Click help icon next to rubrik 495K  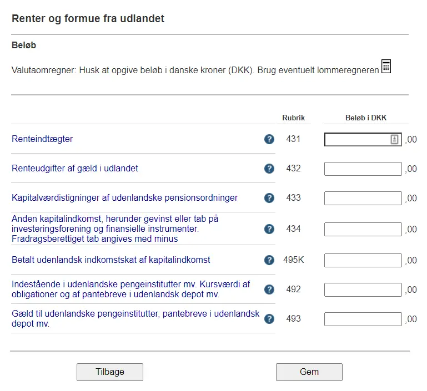[269, 260]
